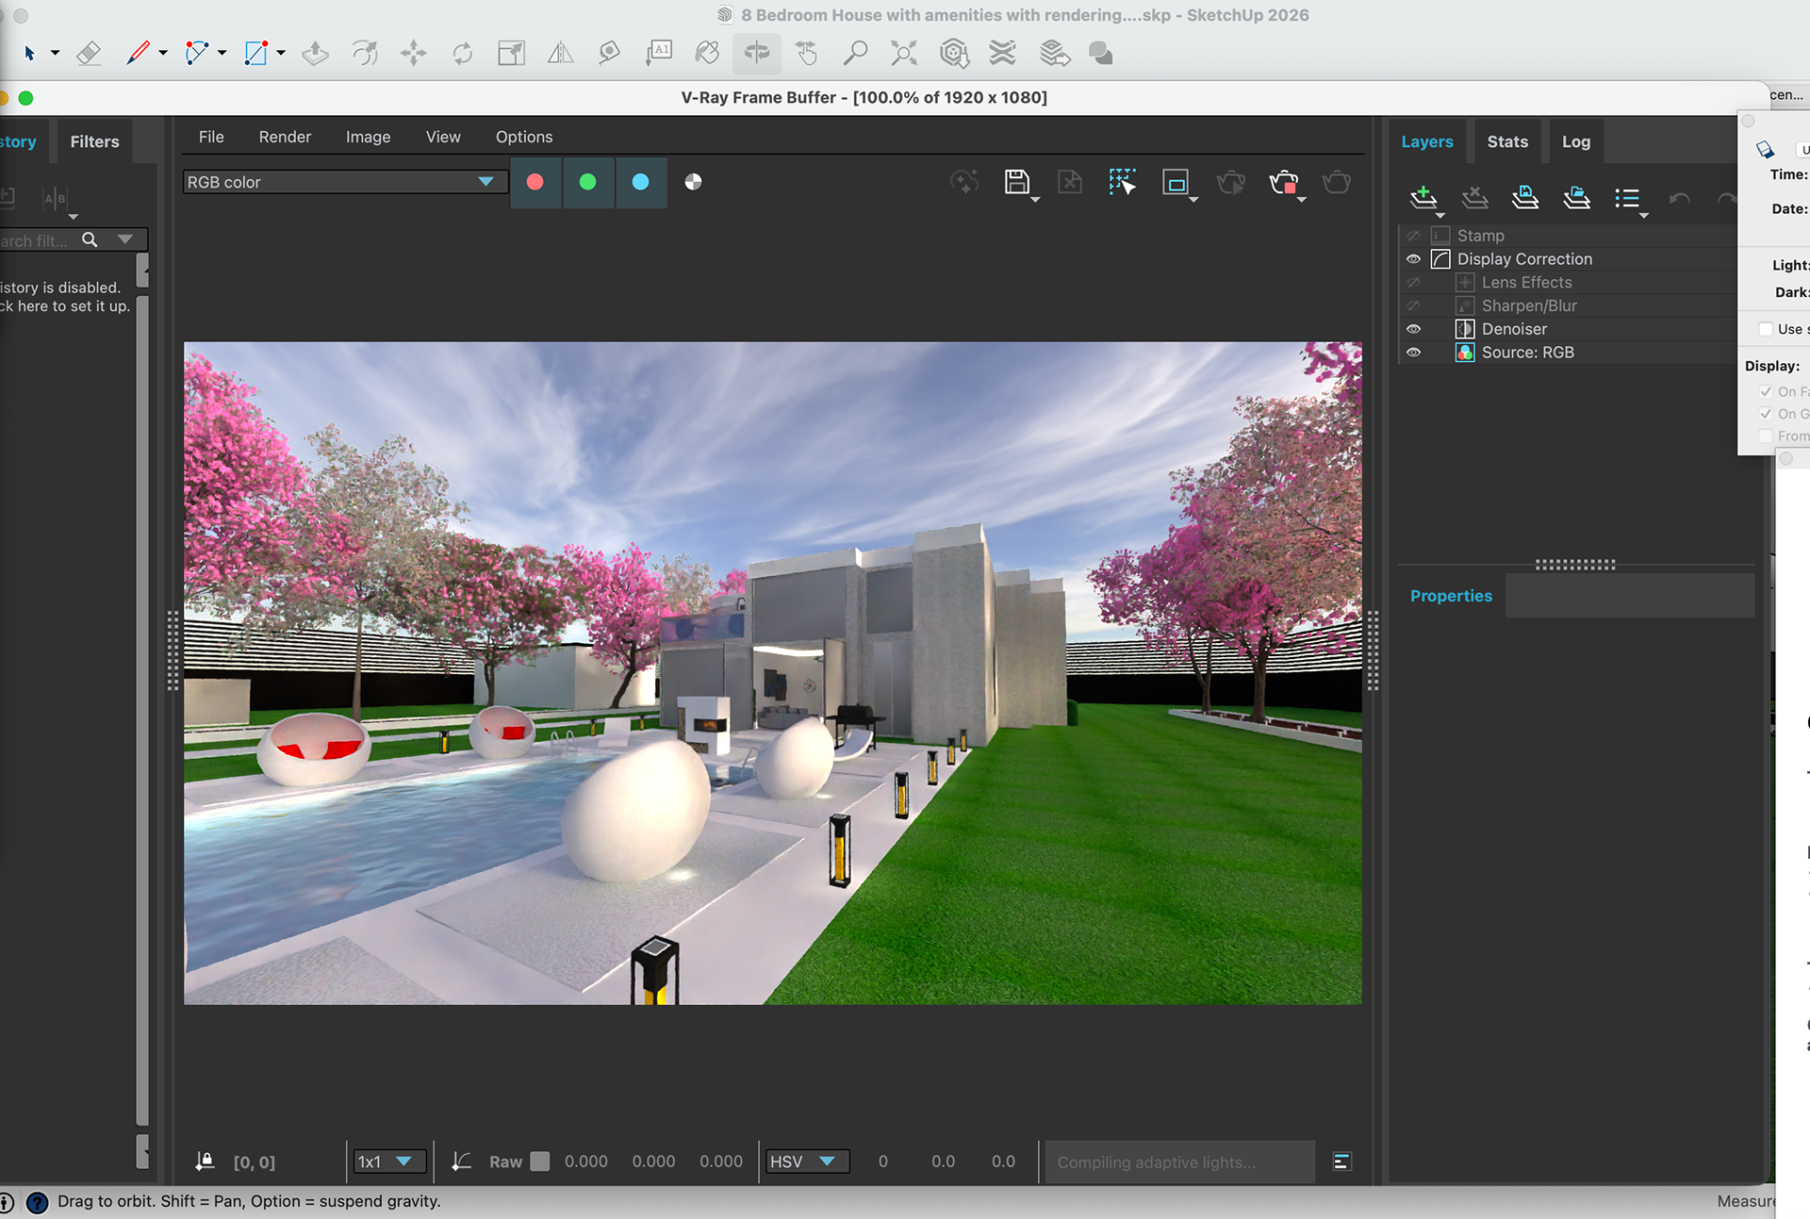Image resolution: width=1810 pixels, height=1219 pixels.
Task: Hide the Display Correction layer
Action: [x=1413, y=259]
